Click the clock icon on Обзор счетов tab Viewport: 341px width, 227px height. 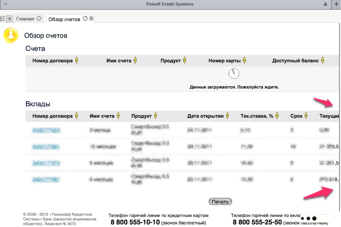click(x=85, y=18)
